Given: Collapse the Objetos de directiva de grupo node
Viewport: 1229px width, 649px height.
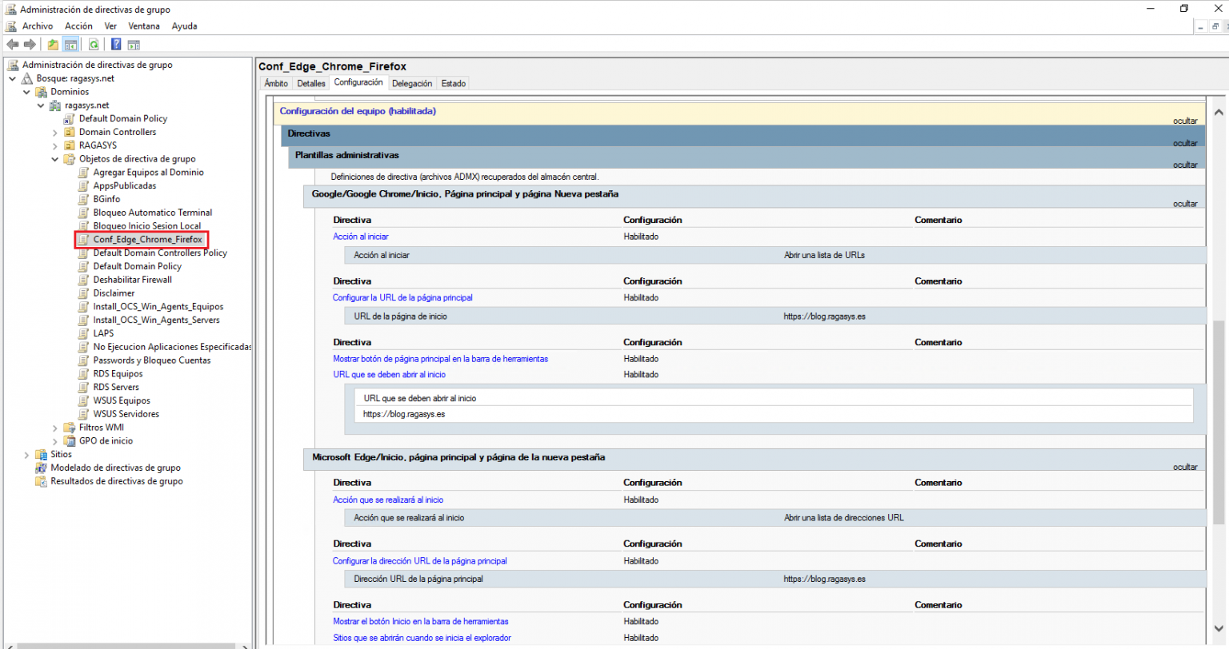Looking at the screenshot, I should [54, 158].
